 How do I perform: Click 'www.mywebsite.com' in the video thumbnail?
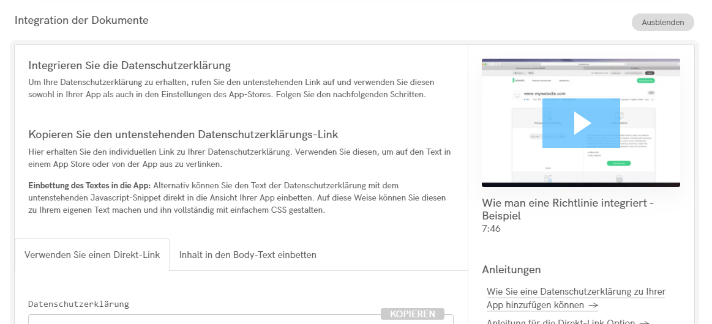[x=553, y=94]
